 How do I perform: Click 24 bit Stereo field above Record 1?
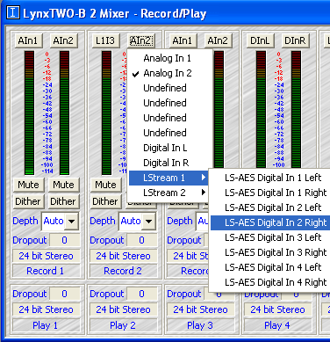[x=46, y=256]
